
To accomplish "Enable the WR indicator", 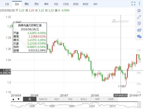I will [97, 99].
